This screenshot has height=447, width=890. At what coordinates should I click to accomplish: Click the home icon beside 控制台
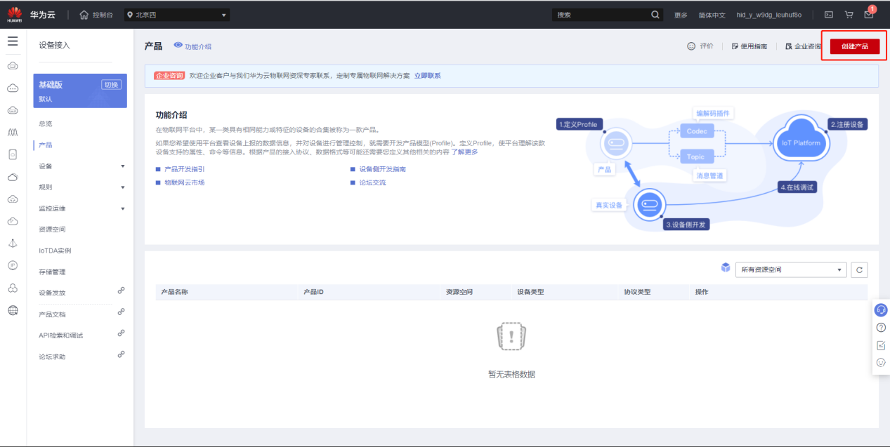pos(84,15)
